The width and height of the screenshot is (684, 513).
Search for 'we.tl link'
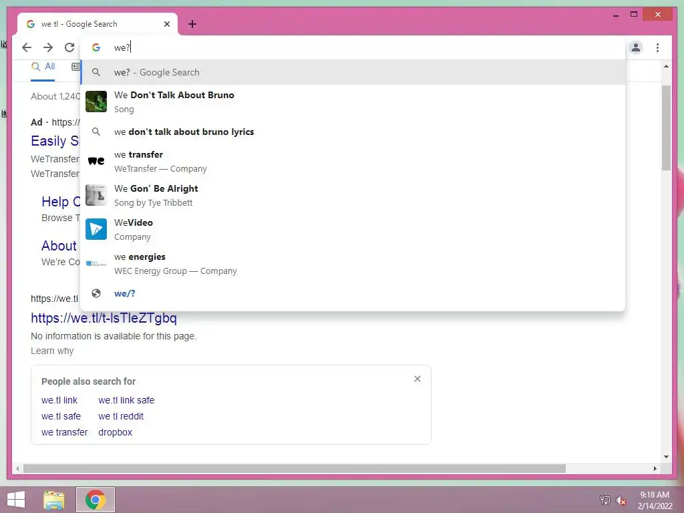click(59, 400)
